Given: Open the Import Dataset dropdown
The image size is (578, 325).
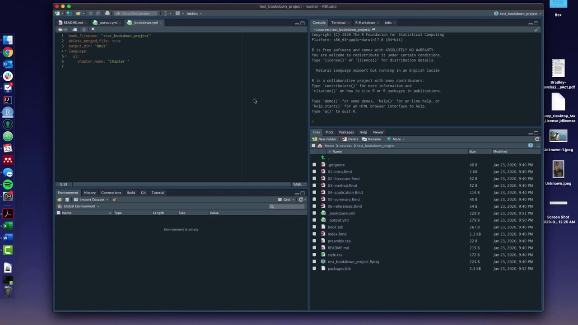Looking at the screenshot, I should pyautogui.click(x=91, y=200).
